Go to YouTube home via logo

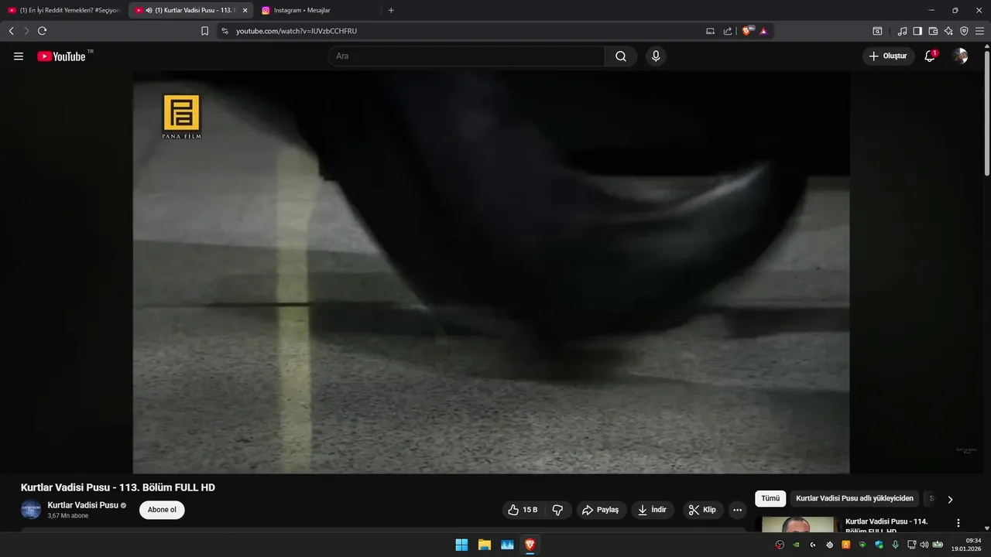[x=61, y=56]
